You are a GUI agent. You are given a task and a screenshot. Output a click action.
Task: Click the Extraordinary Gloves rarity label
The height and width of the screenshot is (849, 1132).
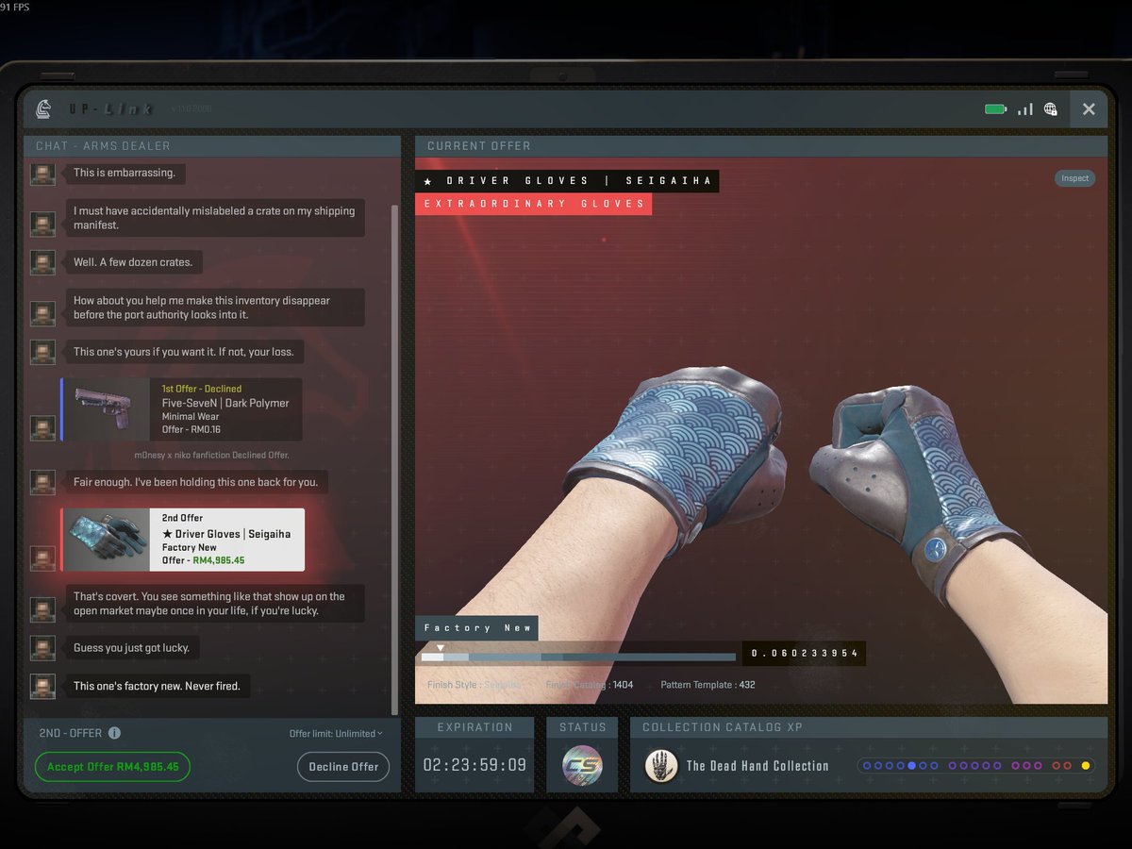pyautogui.click(x=534, y=204)
